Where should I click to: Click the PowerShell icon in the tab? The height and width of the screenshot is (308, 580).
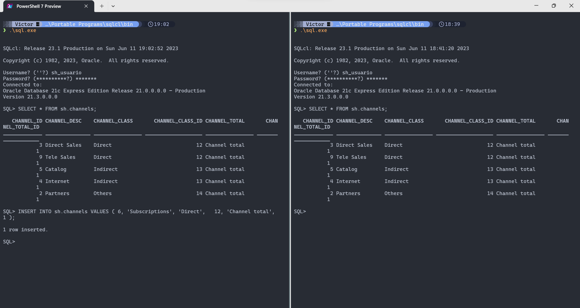(10, 6)
